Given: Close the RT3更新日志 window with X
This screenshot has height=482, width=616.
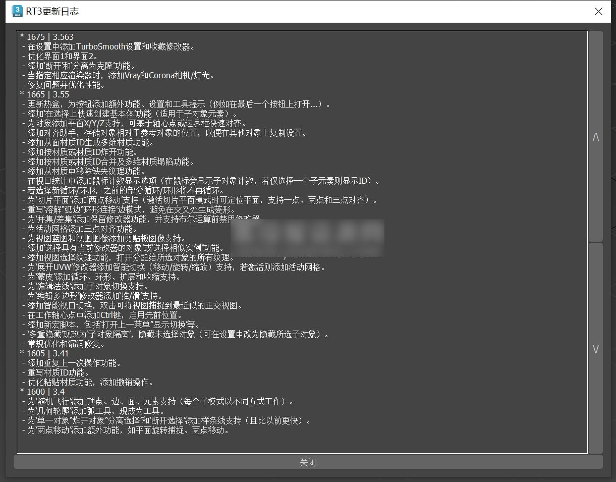Looking at the screenshot, I should pos(598,11).
